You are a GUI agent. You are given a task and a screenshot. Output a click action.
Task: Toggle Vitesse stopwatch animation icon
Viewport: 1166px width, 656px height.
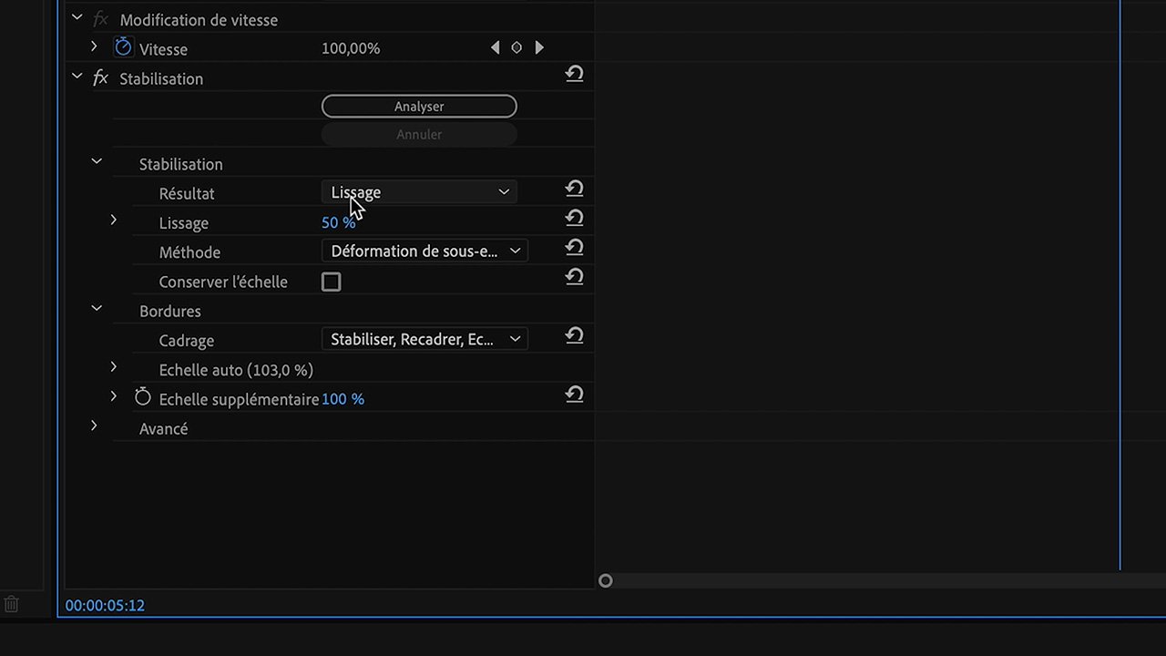[123, 47]
